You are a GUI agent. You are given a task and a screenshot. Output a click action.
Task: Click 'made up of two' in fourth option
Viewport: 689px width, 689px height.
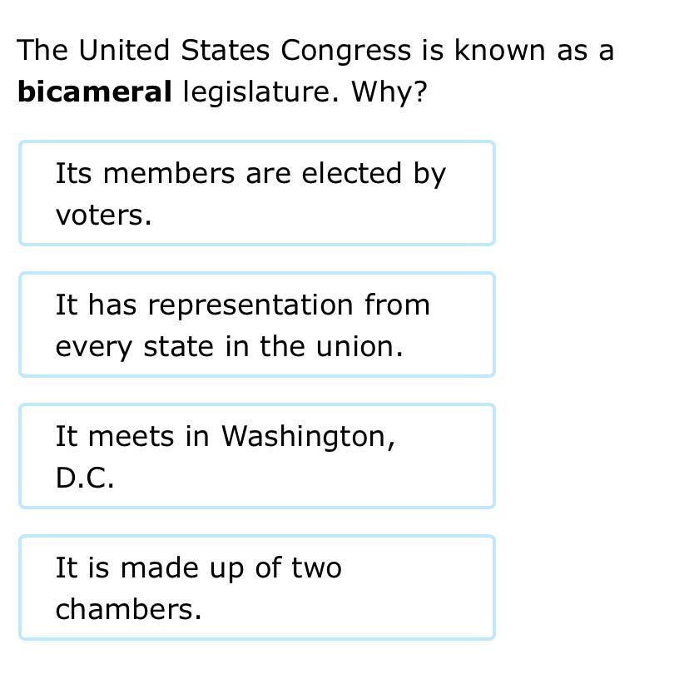(230, 568)
